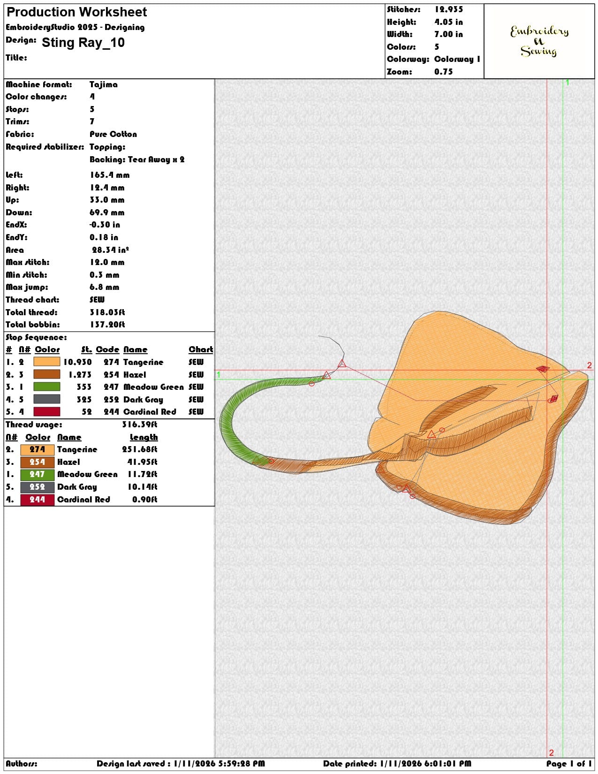Click the Fabric value 'Pure Cotton'
The height and width of the screenshot is (774, 598).
coord(113,134)
